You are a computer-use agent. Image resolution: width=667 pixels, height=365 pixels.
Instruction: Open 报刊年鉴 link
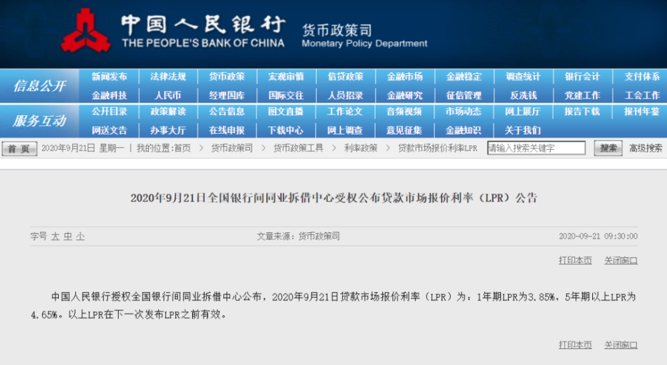click(642, 111)
